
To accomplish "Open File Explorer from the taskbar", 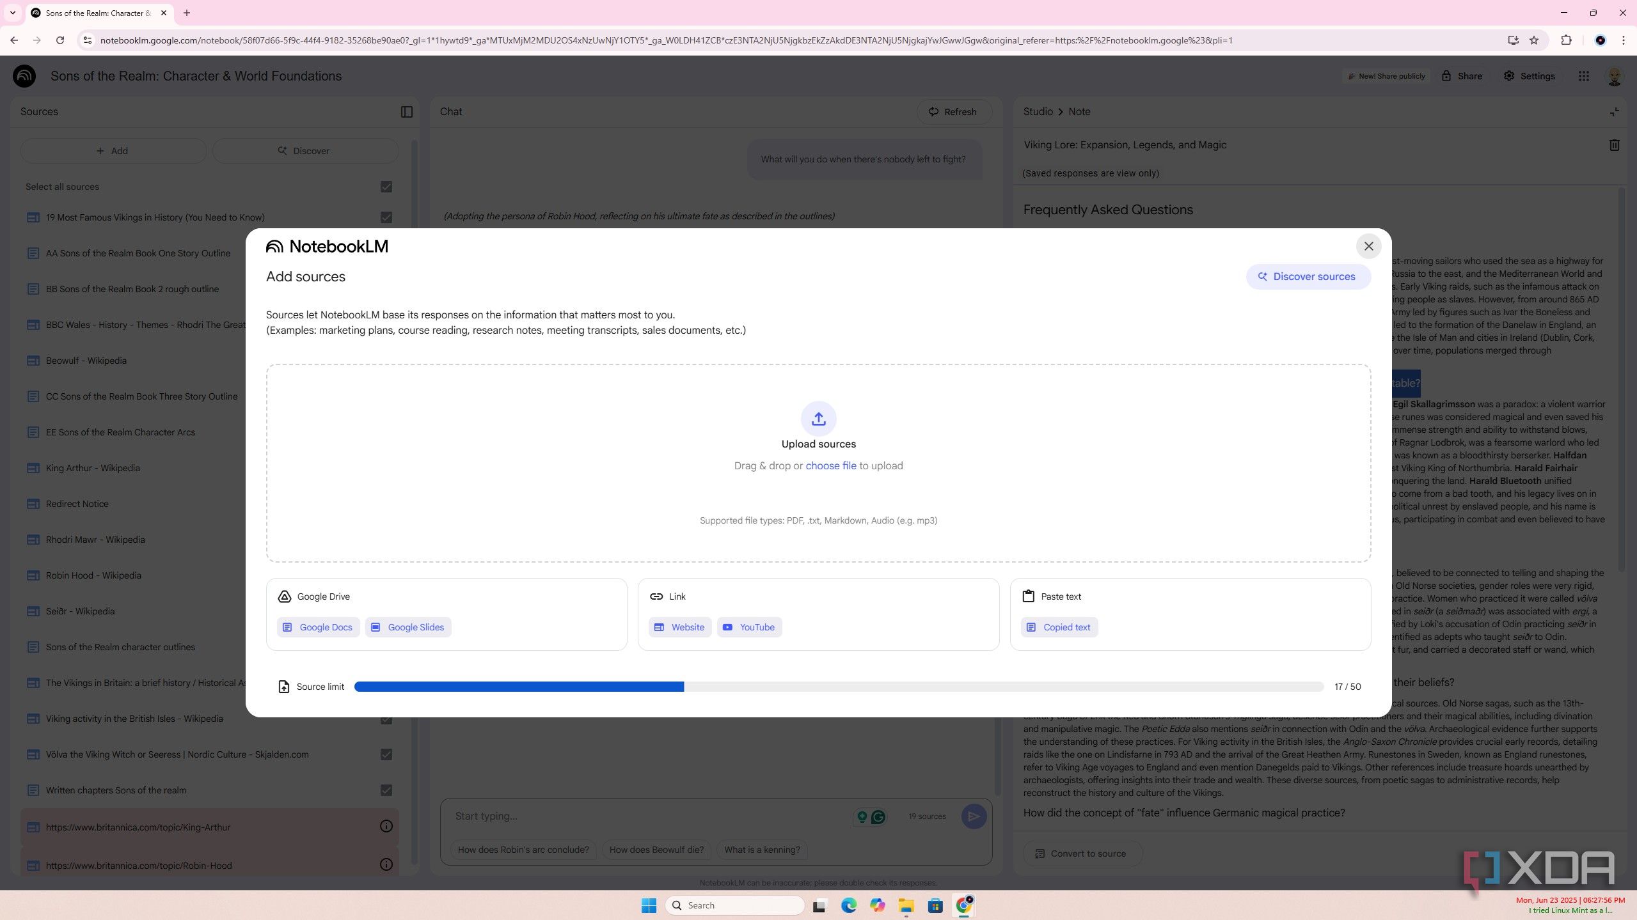I will [906, 905].
